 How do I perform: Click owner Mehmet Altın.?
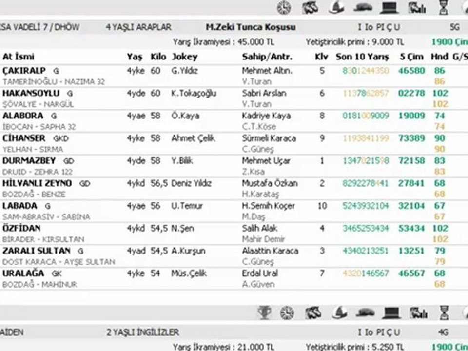267,71
